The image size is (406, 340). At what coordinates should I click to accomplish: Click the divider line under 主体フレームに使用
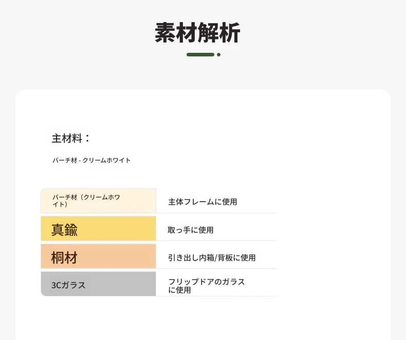click(x=216, y=213)
